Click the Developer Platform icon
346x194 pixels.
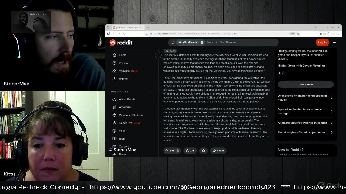coord(114,115)
